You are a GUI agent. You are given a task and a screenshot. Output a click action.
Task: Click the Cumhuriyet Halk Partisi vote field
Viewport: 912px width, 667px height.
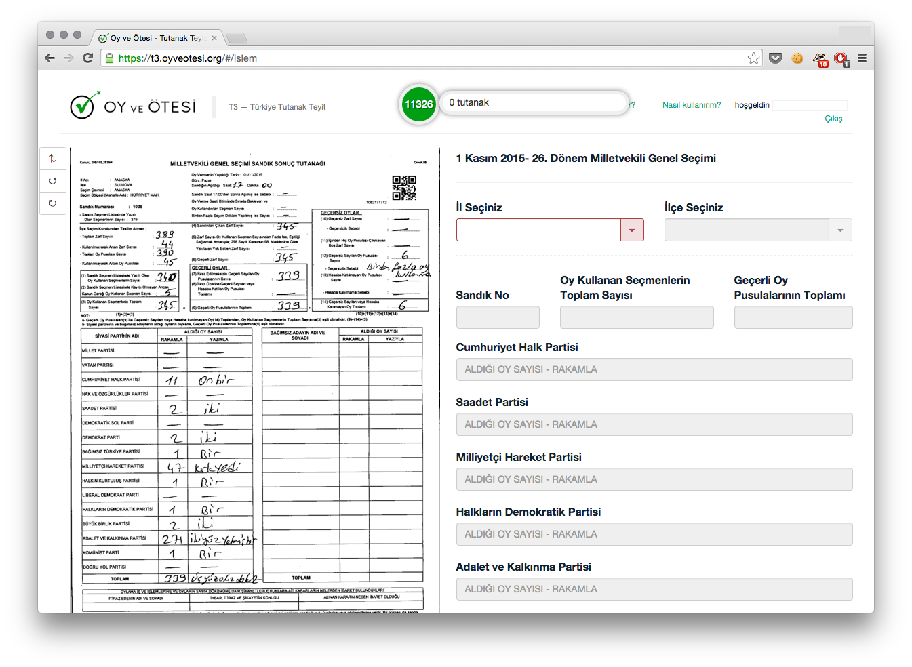tap(654, 369)
